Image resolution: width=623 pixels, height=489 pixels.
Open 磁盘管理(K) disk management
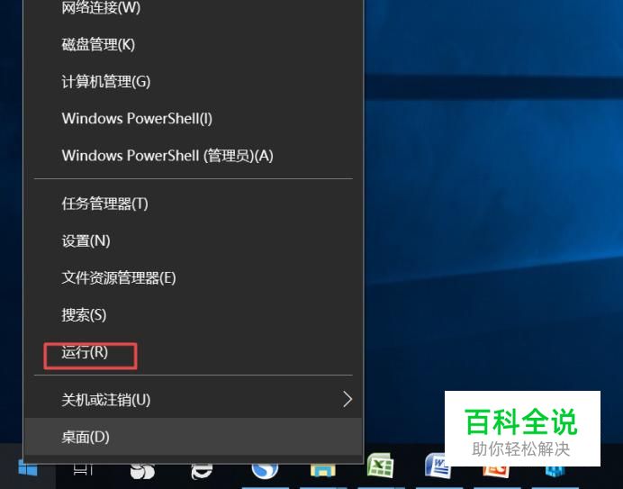tap(193, 44)
